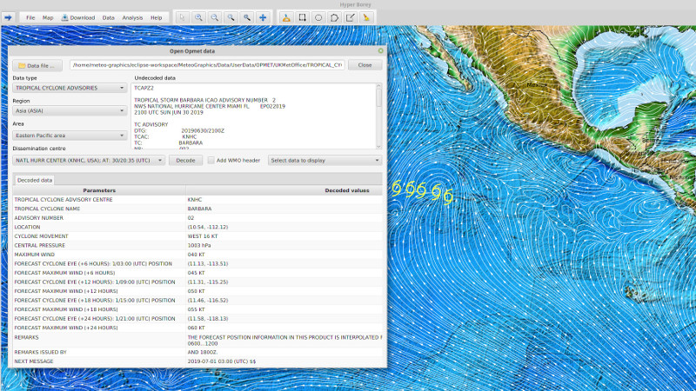Screen dimensions: 696x391
Task: Select the circle drawing tool
Action: click(x=318, y=17)
